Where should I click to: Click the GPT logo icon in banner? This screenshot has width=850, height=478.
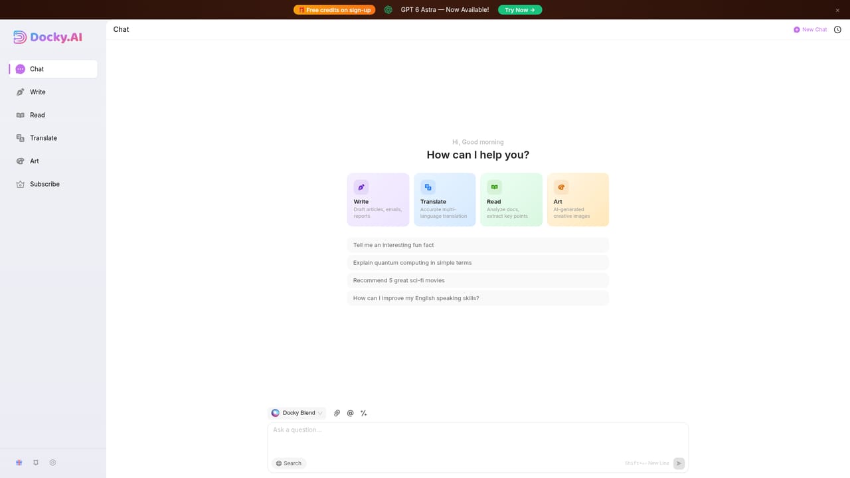[388, 10]
